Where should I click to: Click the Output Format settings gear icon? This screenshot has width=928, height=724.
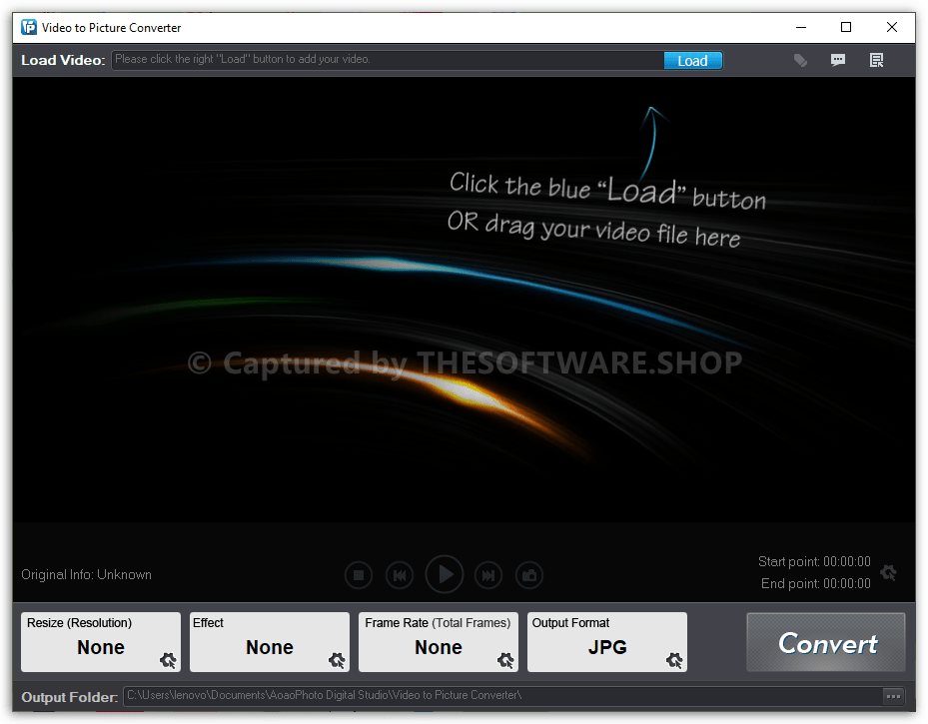[x=674, y=660]
